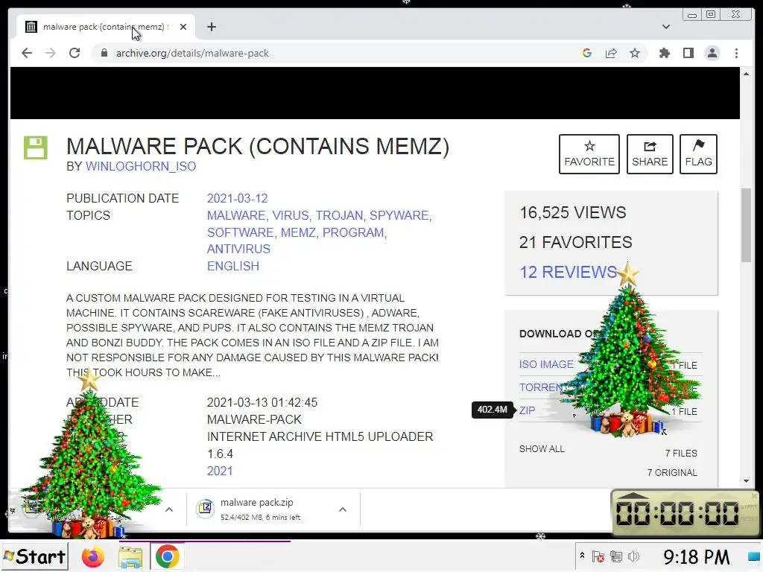The image size is (763, 572).
Task: Open the ENGLISH language link
Action: pyautogui.click(x=233, y=266)
